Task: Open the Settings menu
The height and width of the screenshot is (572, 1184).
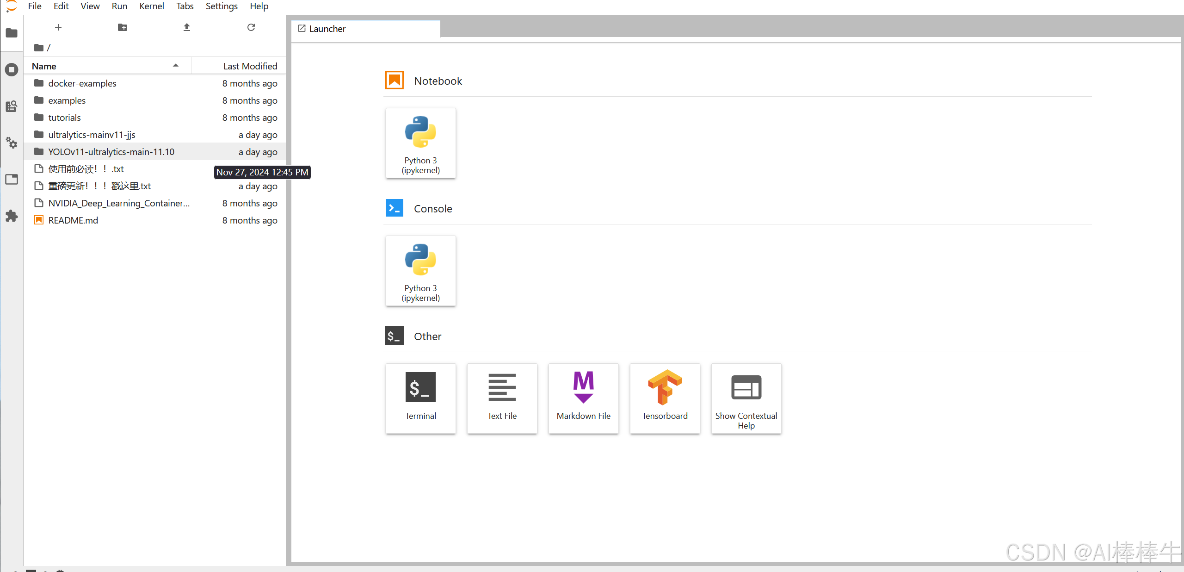Action: [222, 6]
